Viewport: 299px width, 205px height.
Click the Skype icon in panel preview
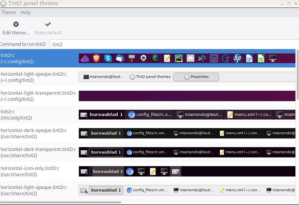[x=108, y=58]
